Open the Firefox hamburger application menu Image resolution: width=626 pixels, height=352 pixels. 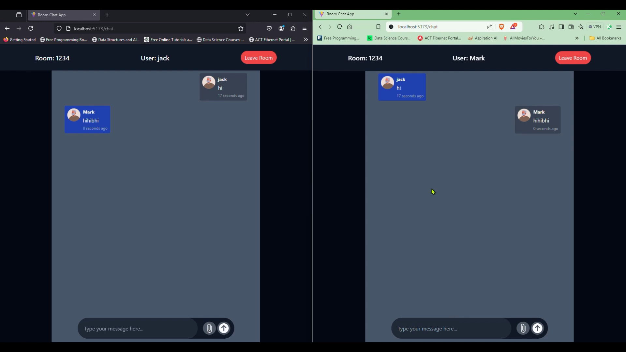305,29
